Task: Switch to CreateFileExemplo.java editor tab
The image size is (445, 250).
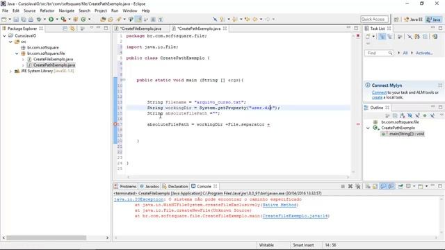Action: pos(140,28)
